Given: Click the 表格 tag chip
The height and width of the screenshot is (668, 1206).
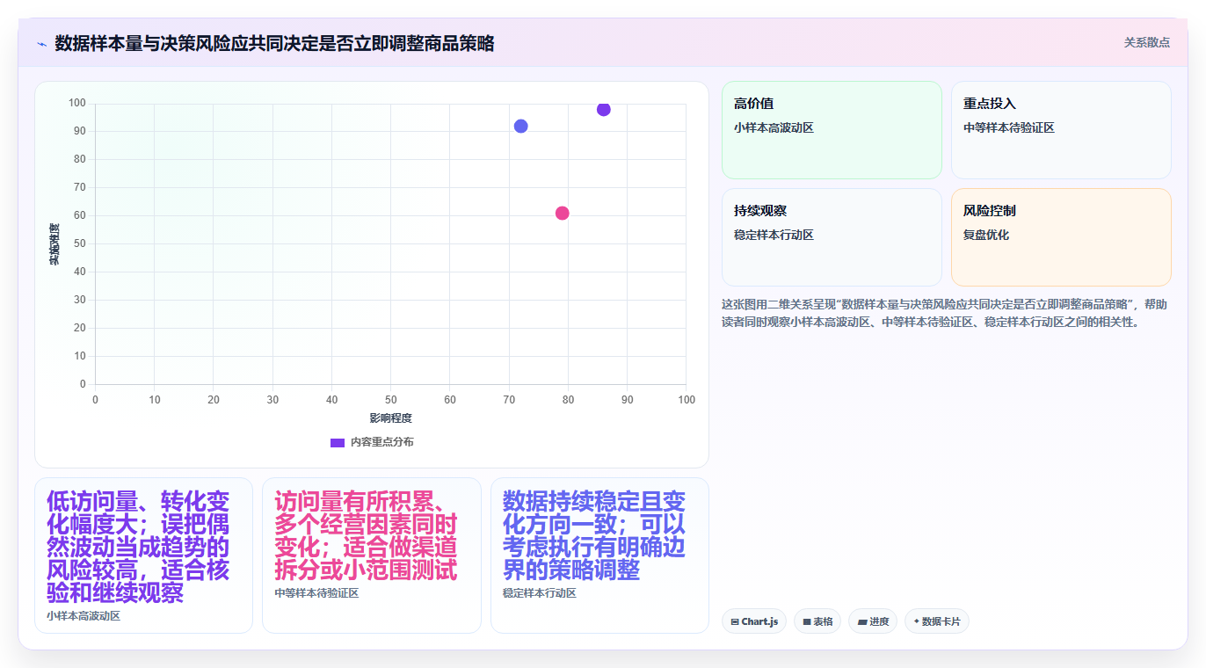Looking at the screenshot, I should 817,621.
